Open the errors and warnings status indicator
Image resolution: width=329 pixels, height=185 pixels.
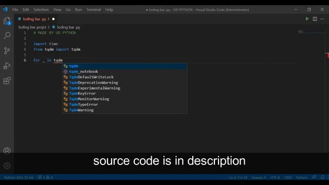tap(45, 177)
